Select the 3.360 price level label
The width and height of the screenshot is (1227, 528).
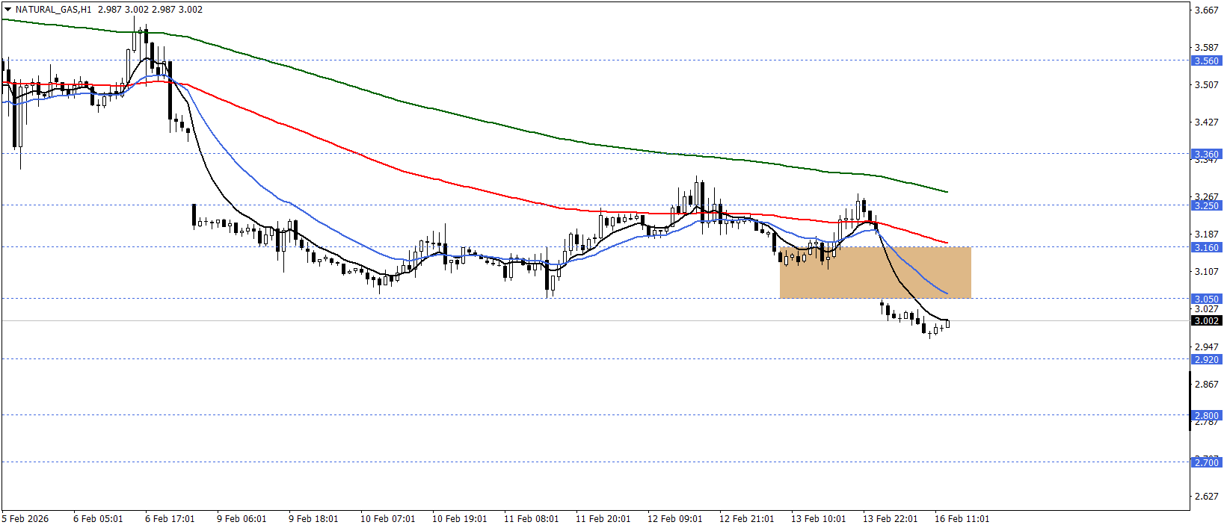[1205, 155]
